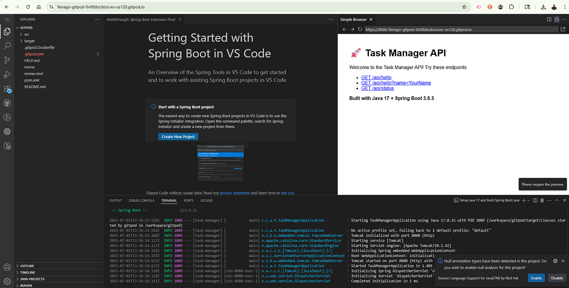569x288 pixels.
Task: Split the Simple Browser editor
Action: (x=549, y=19)
